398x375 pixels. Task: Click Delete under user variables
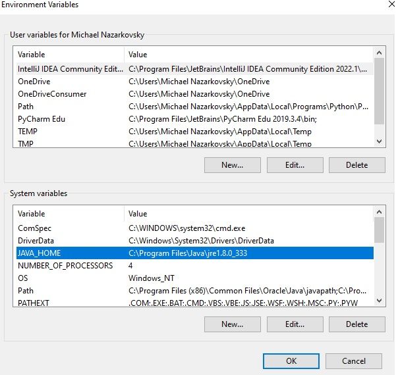coord(356,165)
